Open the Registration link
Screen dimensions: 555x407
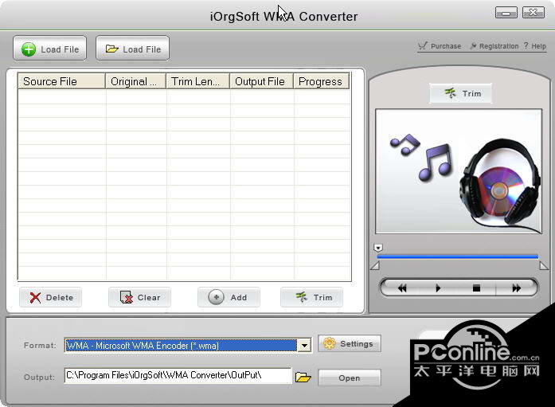pyautogui.click(x=494, y=46)
